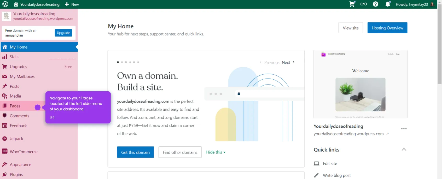Click Find other domains button

click(180, 152)
